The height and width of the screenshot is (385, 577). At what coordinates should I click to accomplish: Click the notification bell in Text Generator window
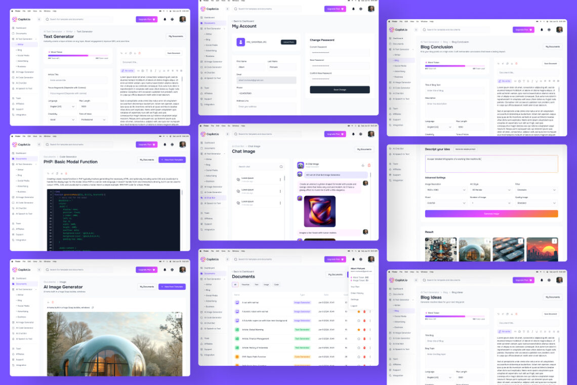[165, 19]
